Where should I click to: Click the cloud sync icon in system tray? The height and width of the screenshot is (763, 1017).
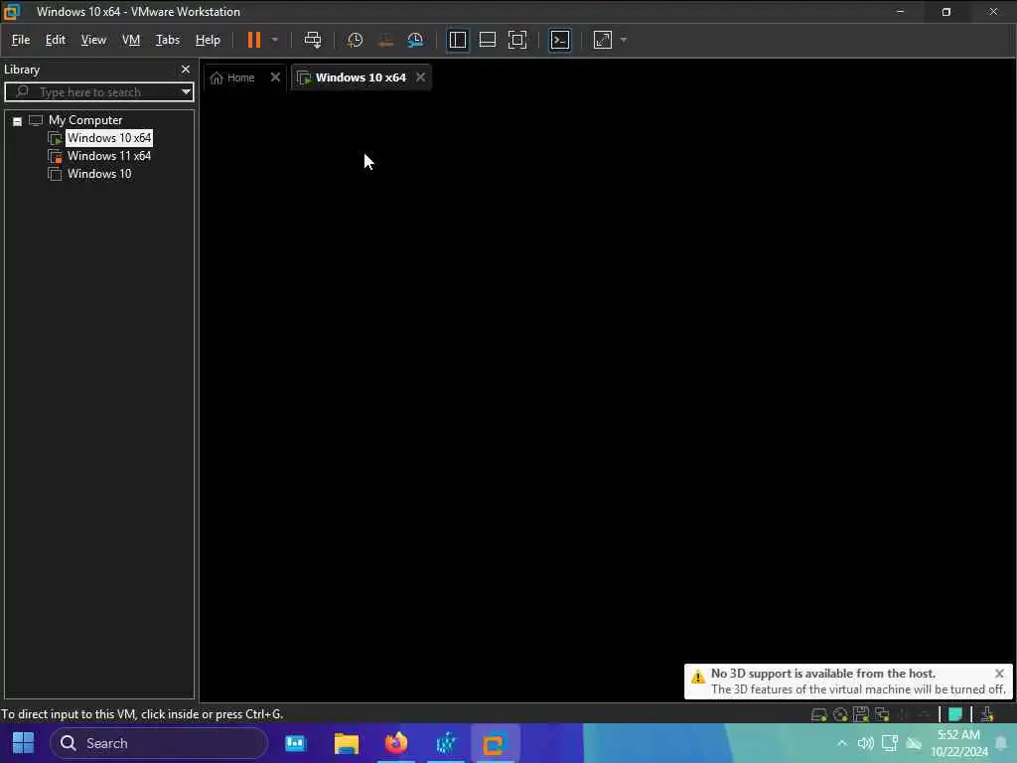(x=914, y=743)
